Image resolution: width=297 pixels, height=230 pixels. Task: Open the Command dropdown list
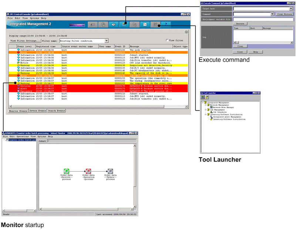(272, 14)
